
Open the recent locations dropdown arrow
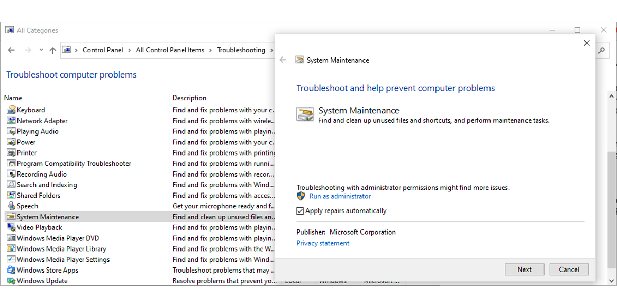pyautogui.click(x=41, y=50)
